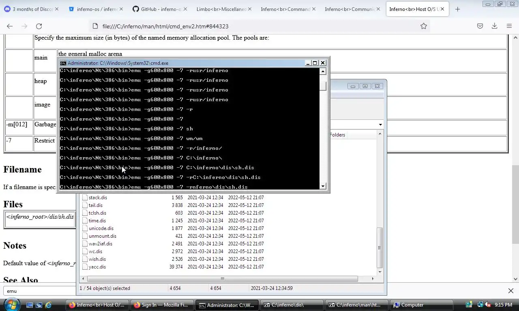Click the 7-Zip horizontal scrollbar right arrow
Screen dimensions: 519x311
click(x=373, y=279)
